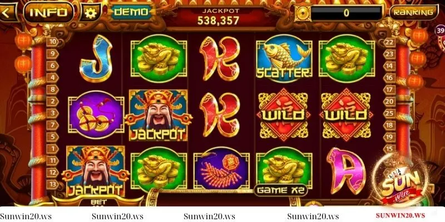Select the Jackpot god symbol on reel two
This screenshot has height=222, width=445.
[x=159, y=115]
